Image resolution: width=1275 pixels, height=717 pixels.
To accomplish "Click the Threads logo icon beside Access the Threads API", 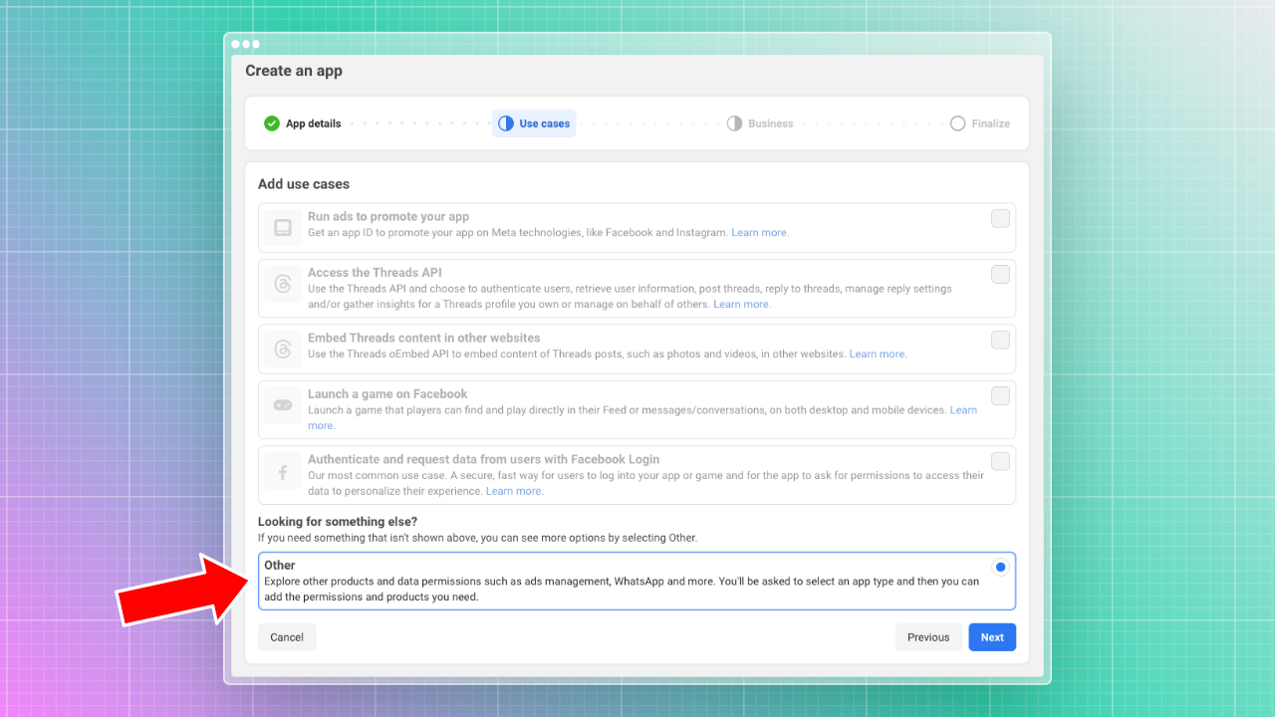I will coord(283,284).
